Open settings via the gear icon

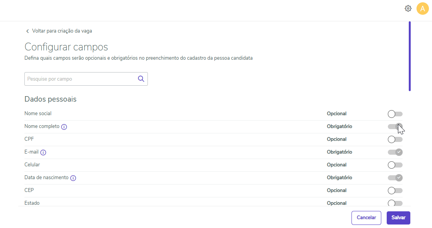coord(408,9)
